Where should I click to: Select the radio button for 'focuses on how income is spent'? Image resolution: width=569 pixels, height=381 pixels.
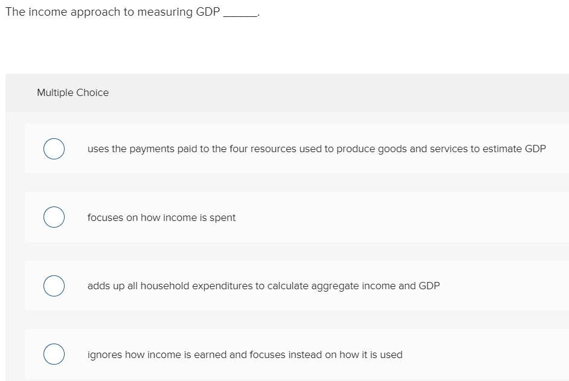pos(54,217)
